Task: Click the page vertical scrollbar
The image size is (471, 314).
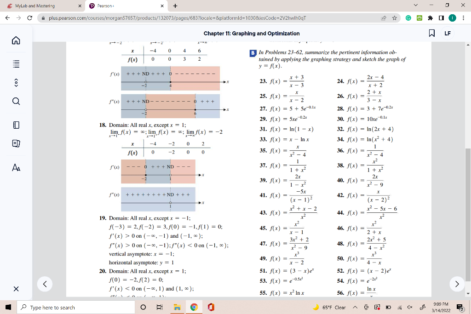Action: (468, 215)
